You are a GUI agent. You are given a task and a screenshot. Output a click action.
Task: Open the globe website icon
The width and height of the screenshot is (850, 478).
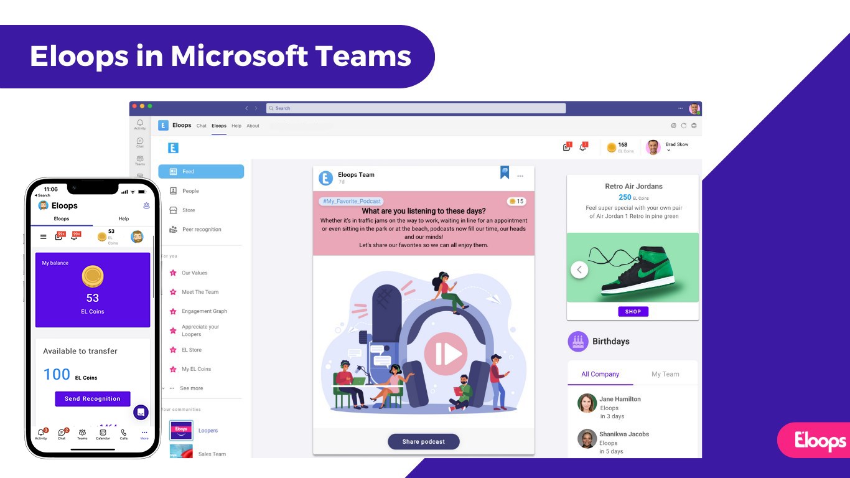pos(694,126)
